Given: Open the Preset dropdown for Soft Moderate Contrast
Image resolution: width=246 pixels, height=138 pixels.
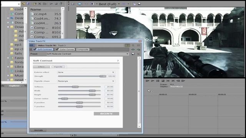Looking at the screenshot, I should point(127,54).
